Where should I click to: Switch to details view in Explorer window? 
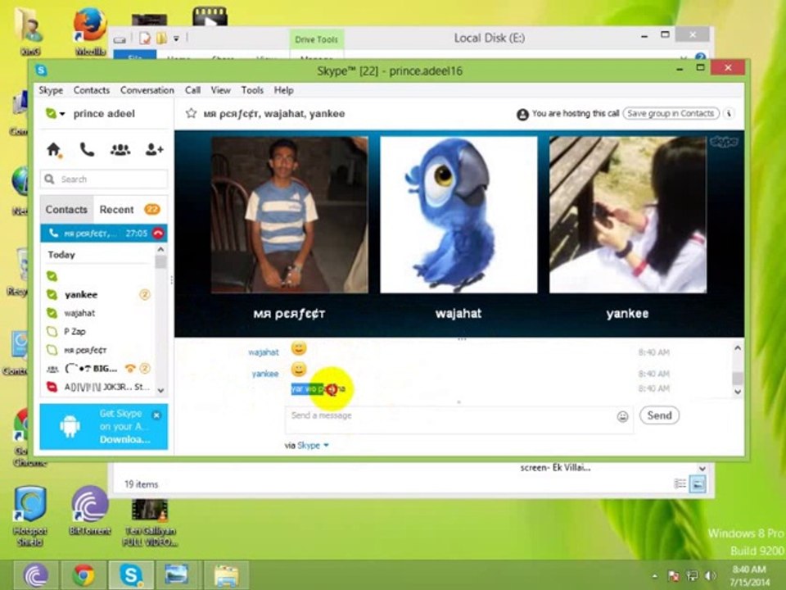[x=680, y=483]
